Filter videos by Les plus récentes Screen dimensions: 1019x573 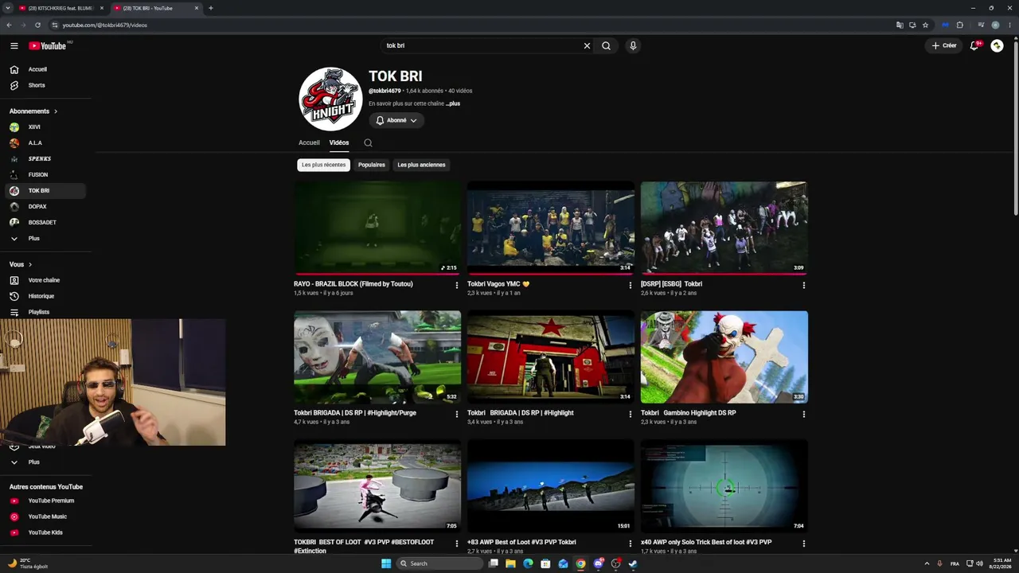point(324,165)
